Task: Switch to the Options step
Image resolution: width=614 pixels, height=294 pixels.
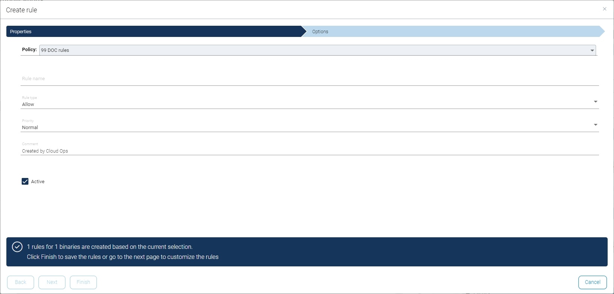Action: pyautogui.click(x=453, y=31)
